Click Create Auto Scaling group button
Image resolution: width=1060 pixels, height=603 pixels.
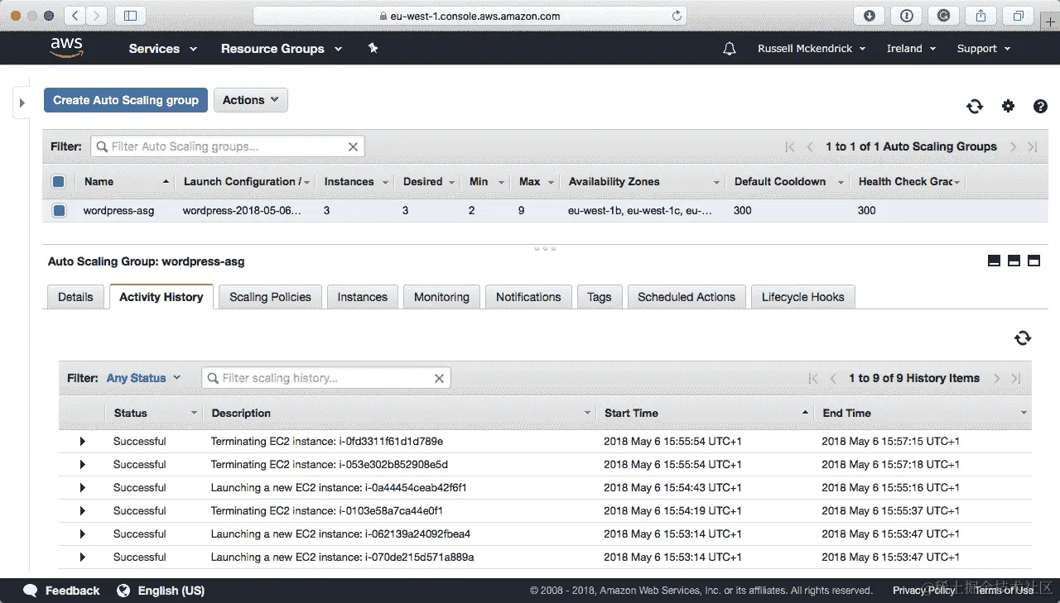pos(126,100)
